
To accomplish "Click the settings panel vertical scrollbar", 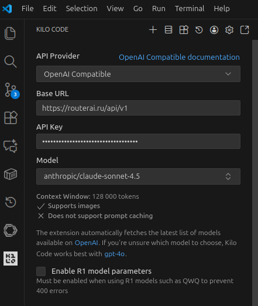I will coord(255,173).
